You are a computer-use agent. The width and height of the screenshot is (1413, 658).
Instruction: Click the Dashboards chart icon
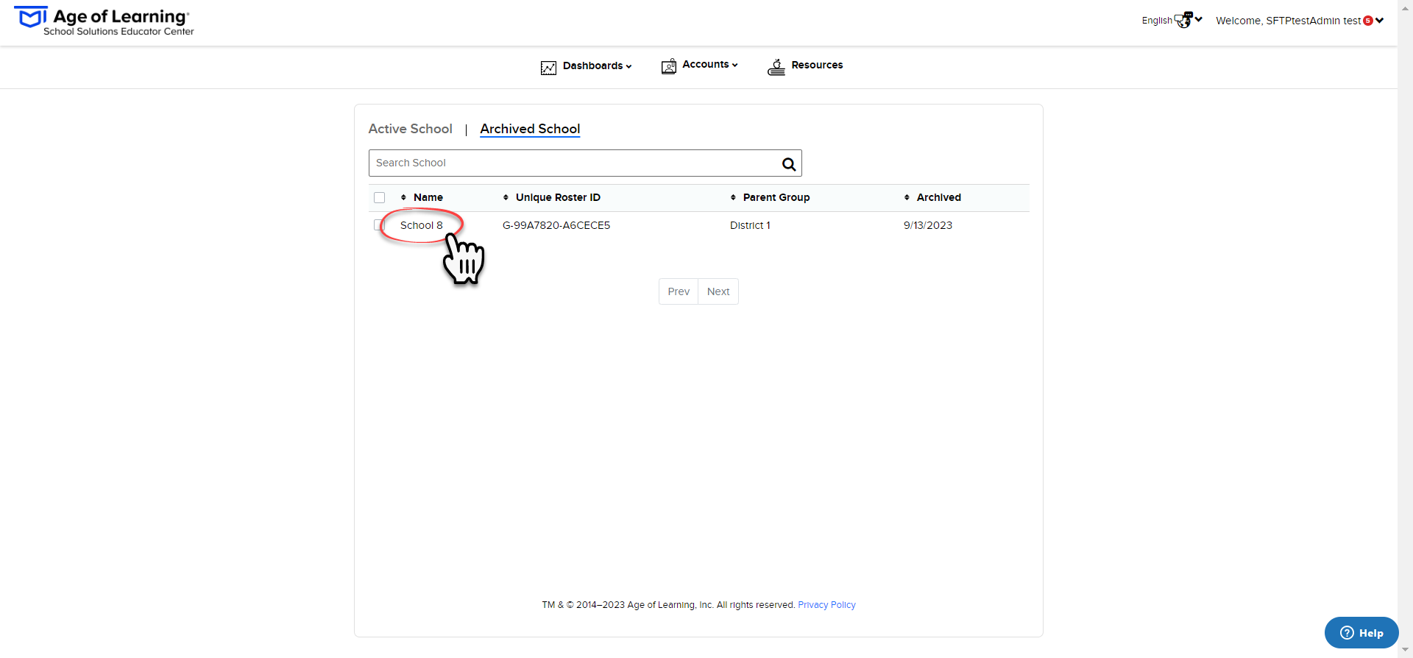(x=548, y=68)
